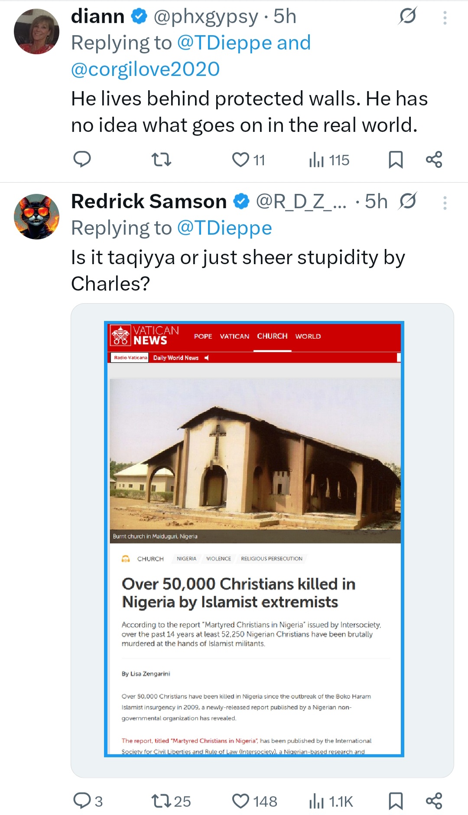Retweet diann's reply

coord(162,160)
